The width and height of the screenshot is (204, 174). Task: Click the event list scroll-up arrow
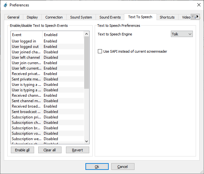pyautogui.click(x=86, y=34)
